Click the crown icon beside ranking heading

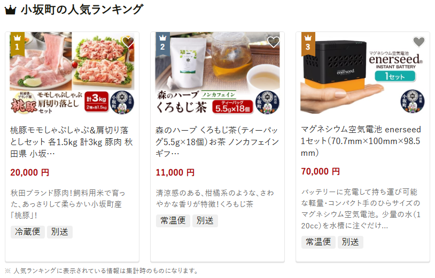(11, 10)
